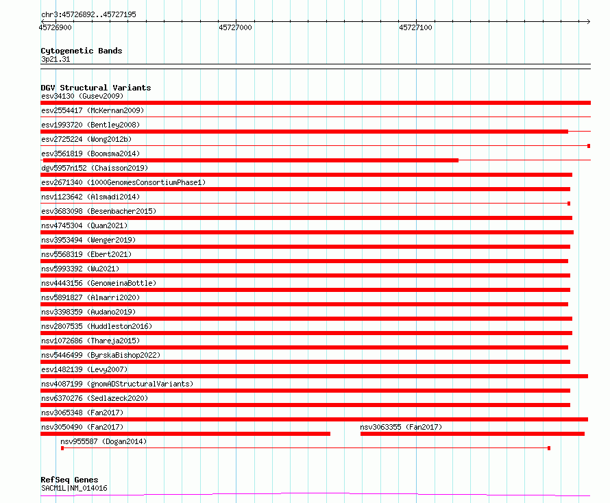Click the right arrow at ruler end
Screen dimensions: 610x503
coord(588,21)
